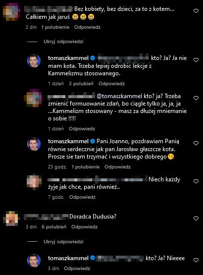Reply to the 'Niech każdy żyje jak chce' comment
Image resolution: width=203 pixels, height=275 pixels.
point(82,197)
